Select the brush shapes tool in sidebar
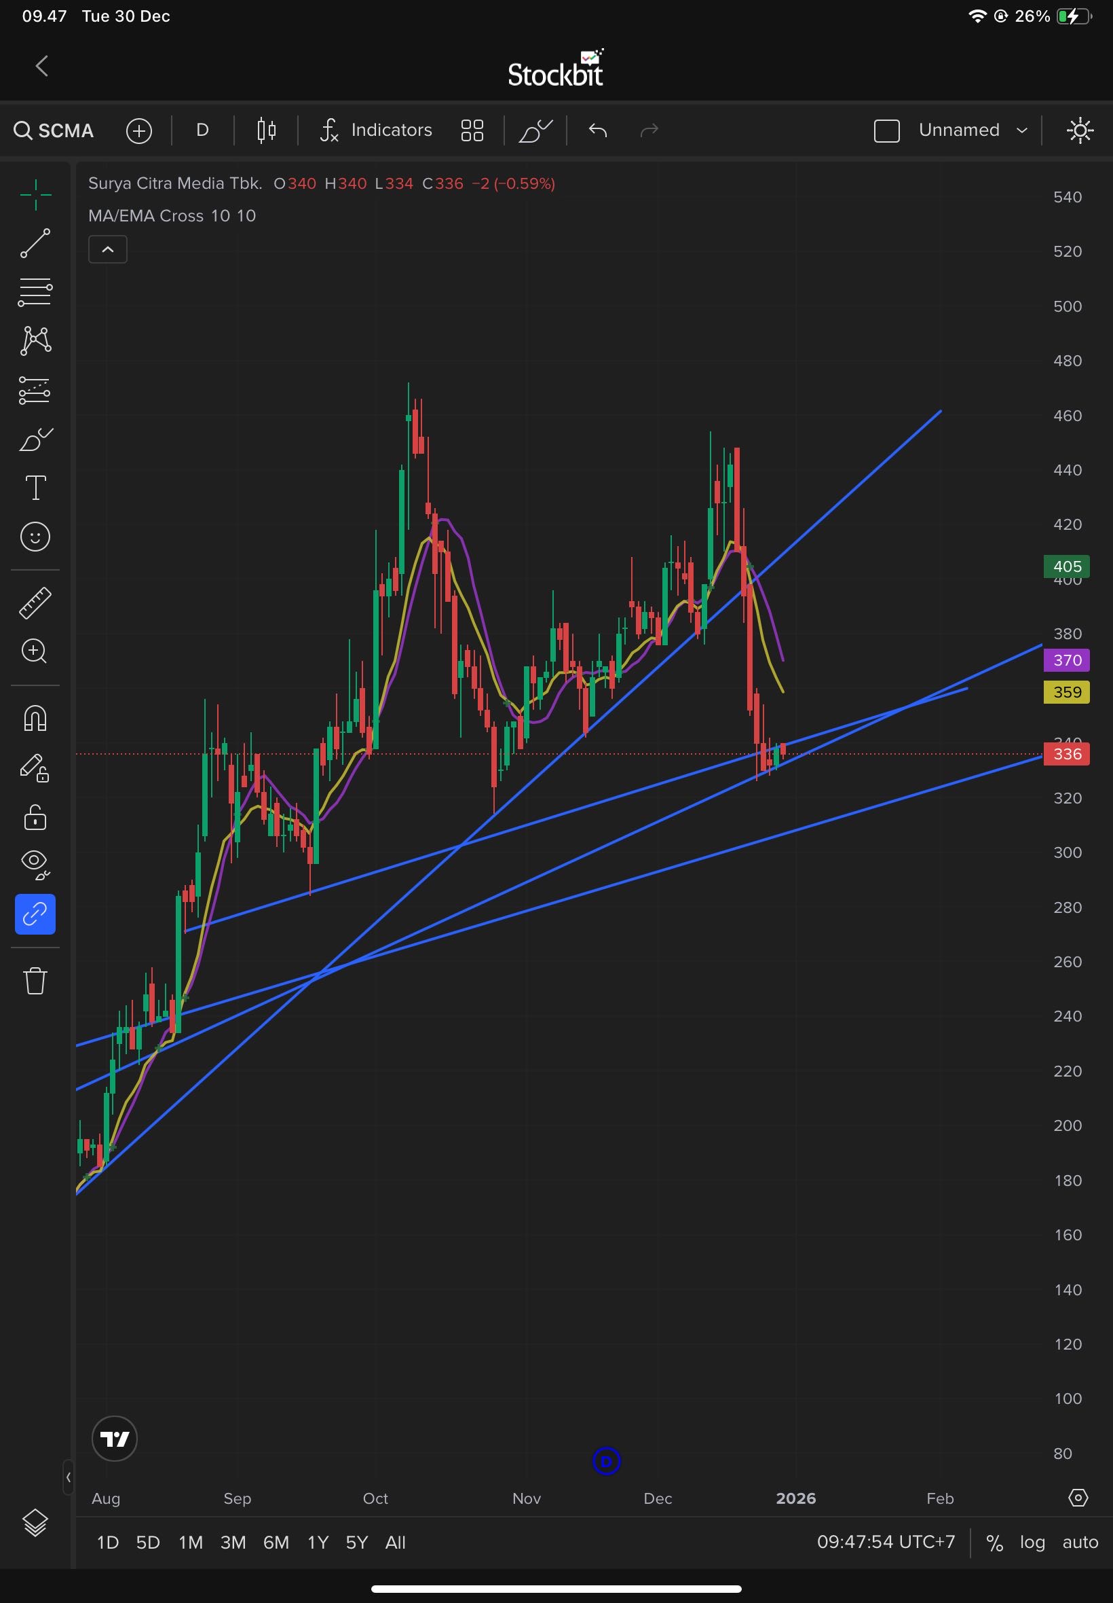 35,439
